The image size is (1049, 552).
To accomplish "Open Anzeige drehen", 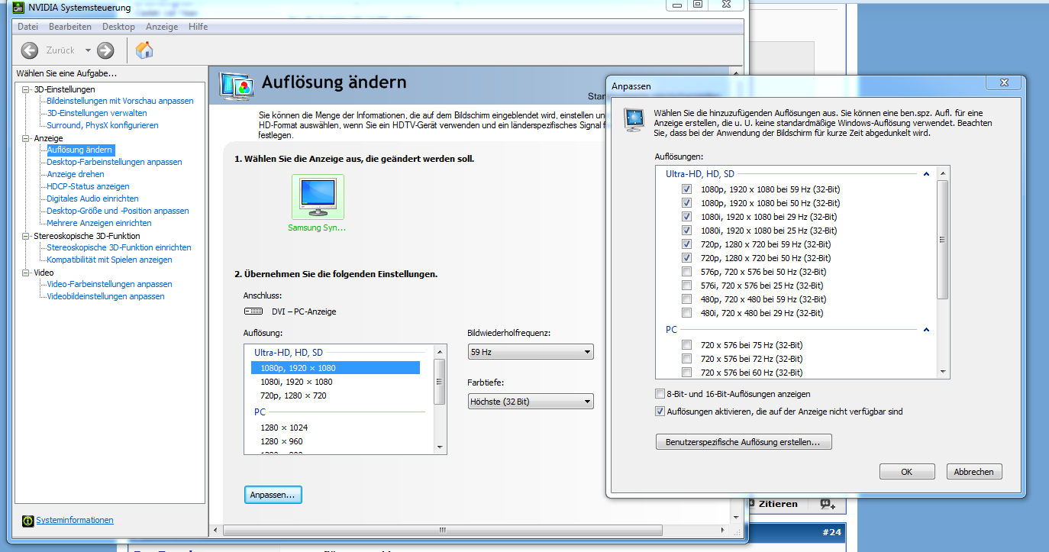I will coord(76,174).
